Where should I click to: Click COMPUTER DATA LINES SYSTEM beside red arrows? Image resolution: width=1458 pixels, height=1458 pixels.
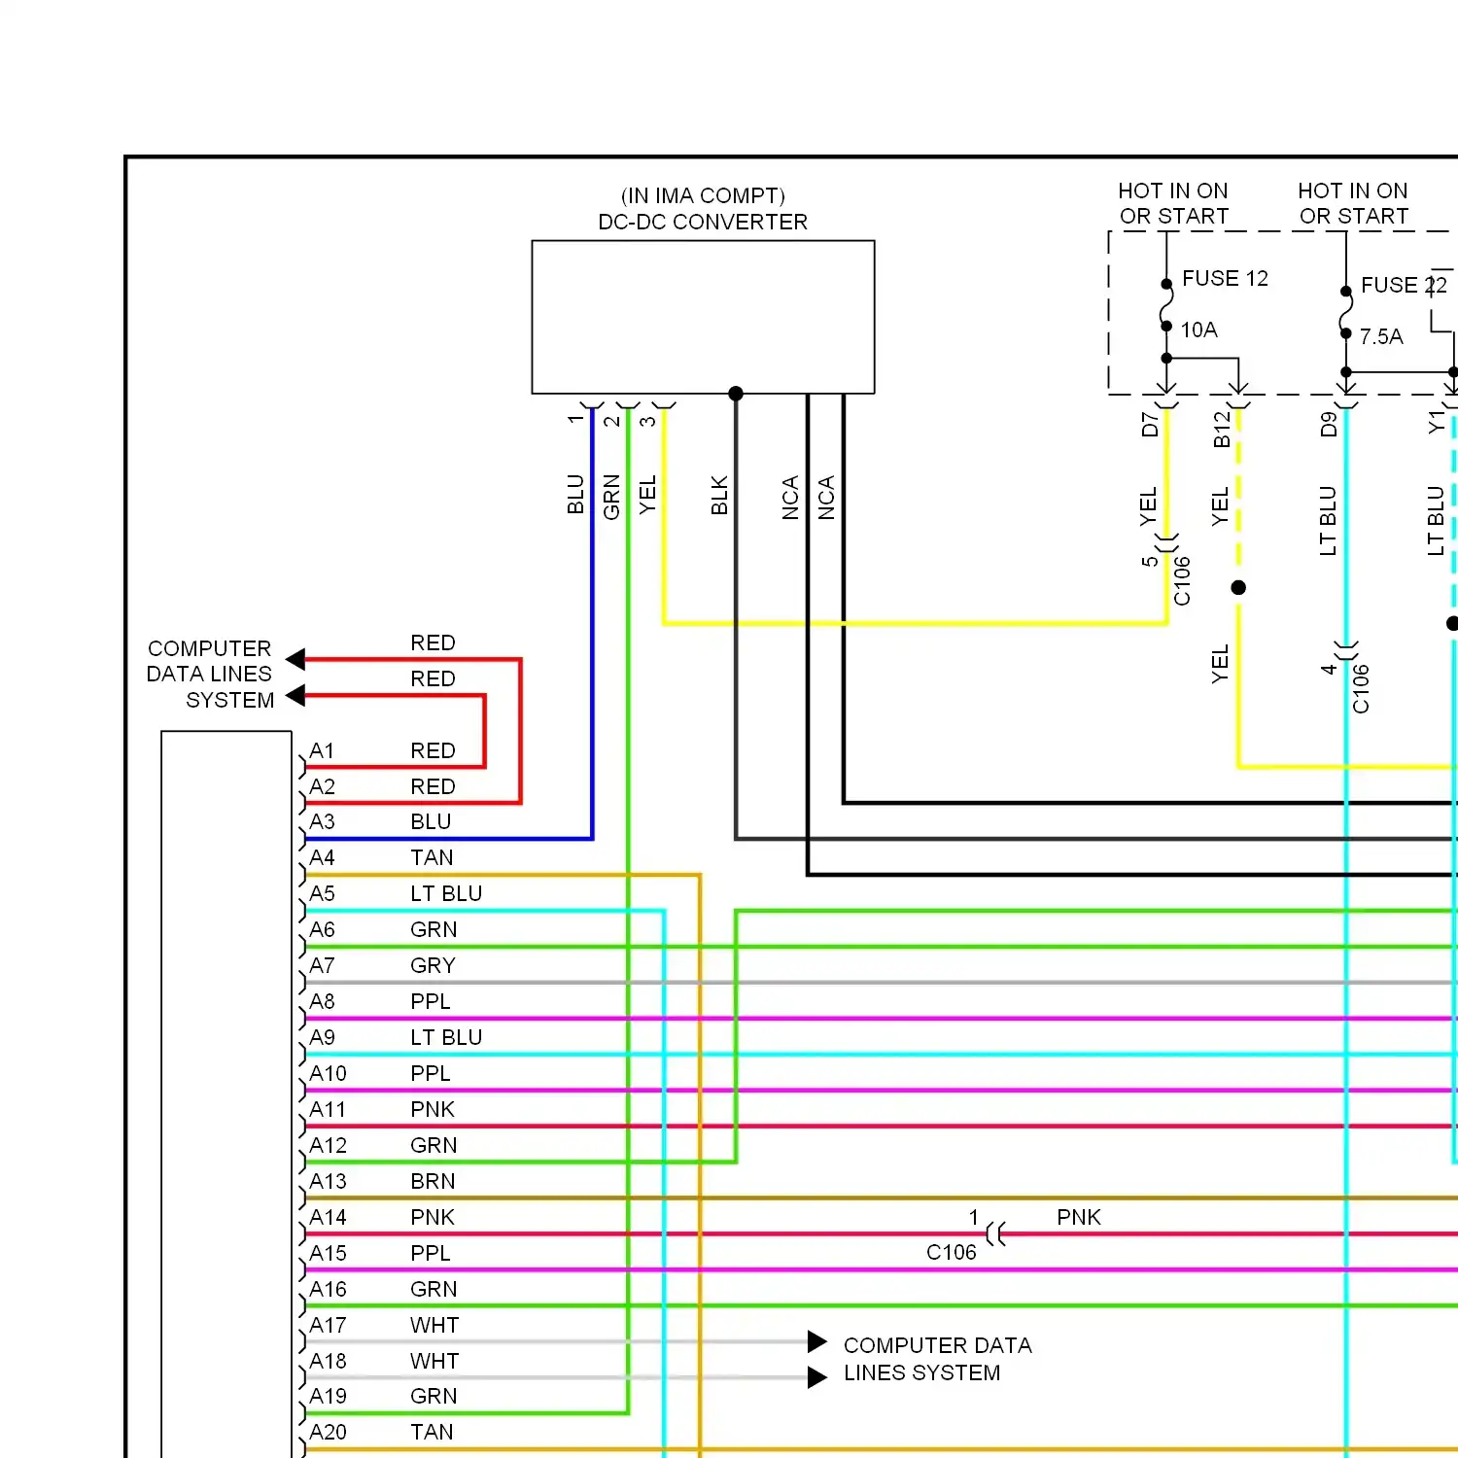[x=210, y=674]
